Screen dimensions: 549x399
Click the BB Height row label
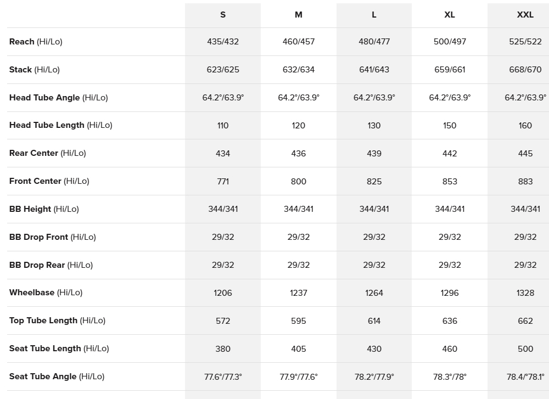[x=44, y=209]
